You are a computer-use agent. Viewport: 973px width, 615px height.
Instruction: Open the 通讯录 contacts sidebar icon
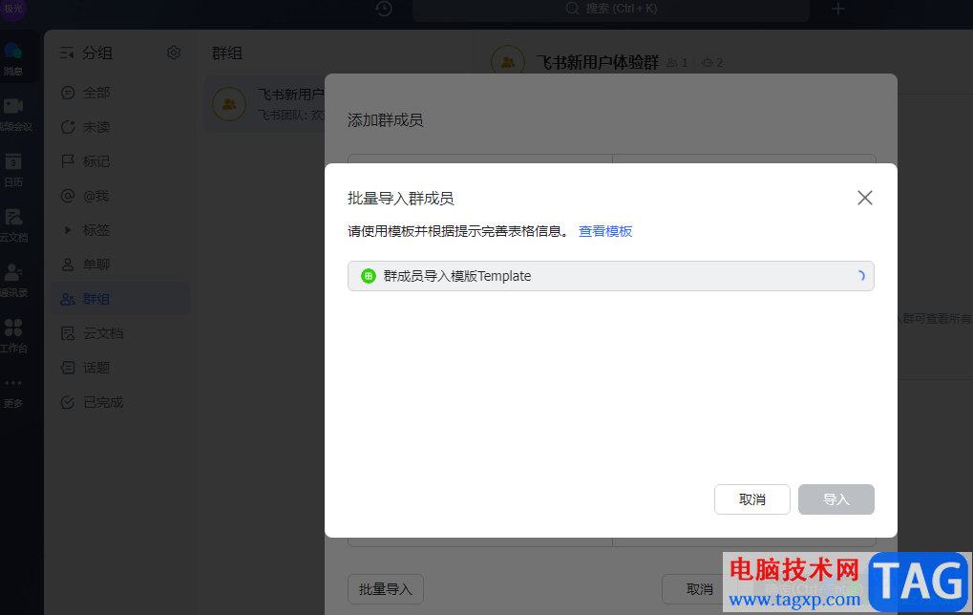tap(13, 280)
